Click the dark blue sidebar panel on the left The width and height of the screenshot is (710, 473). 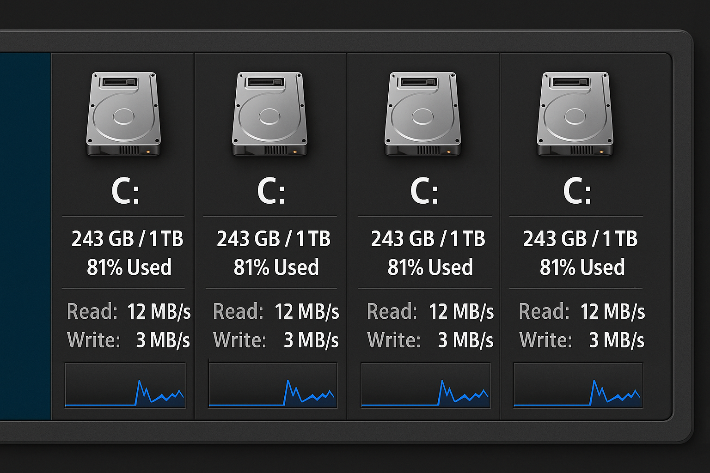click(x=25, y=236)
